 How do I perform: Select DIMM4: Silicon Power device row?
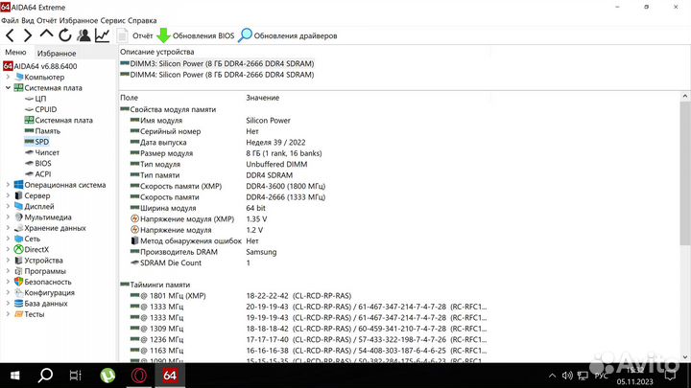(x=217, y=75)
